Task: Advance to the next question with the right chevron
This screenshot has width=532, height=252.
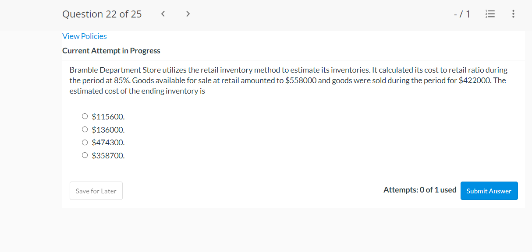Action: pyautogui.click(x=188, y=14)
